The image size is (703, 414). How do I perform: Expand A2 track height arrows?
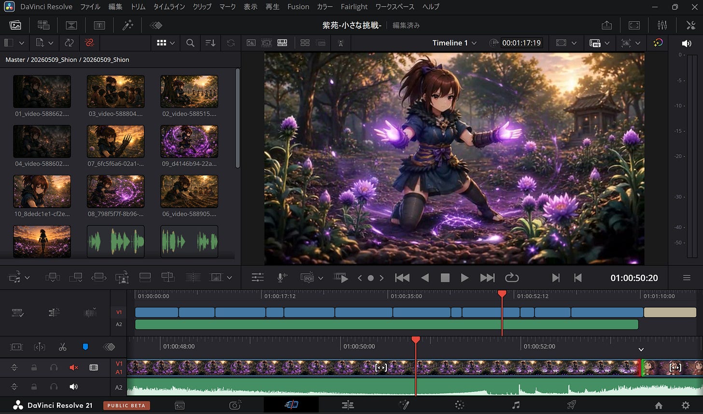click(x=14, y=387)
